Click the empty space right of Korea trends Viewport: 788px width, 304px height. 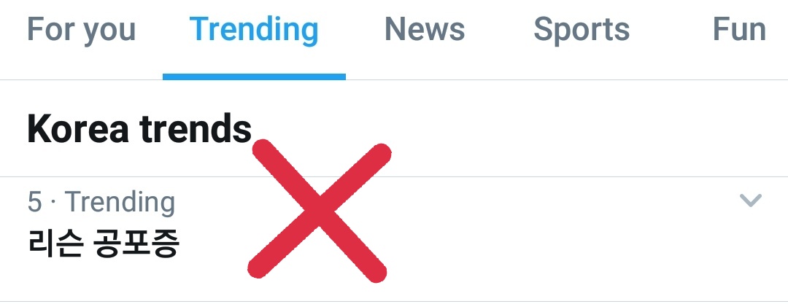553,128
